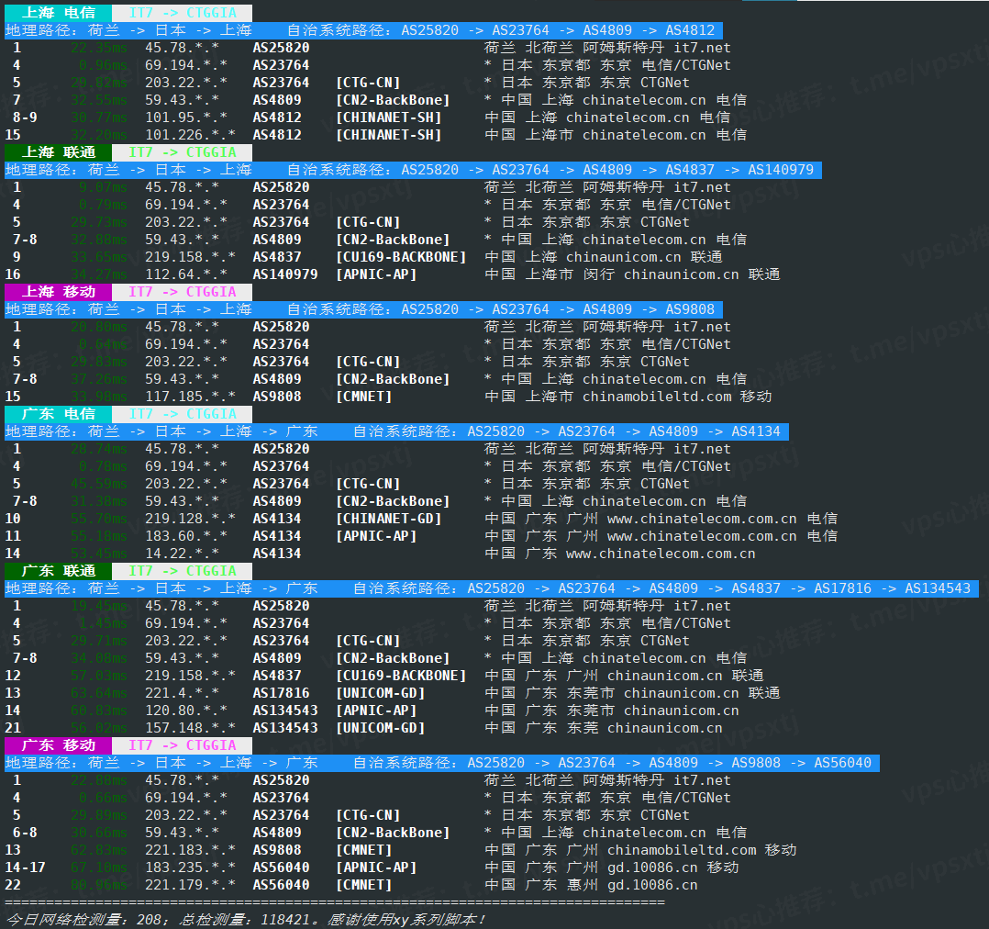Click "IT7 -> CTGGIA" beside 上海 电信

coord(183,13)
